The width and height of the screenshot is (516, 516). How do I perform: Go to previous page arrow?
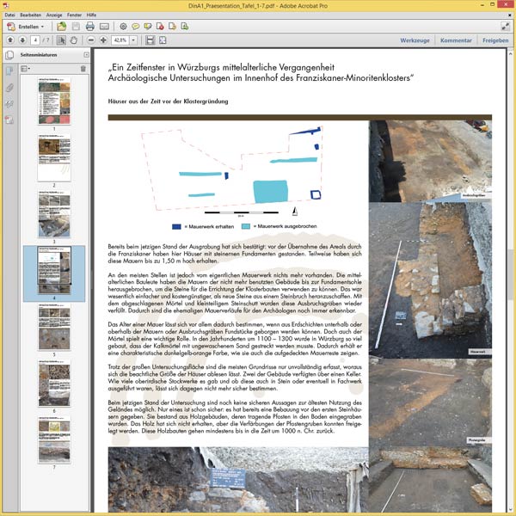tap(10, 40)
